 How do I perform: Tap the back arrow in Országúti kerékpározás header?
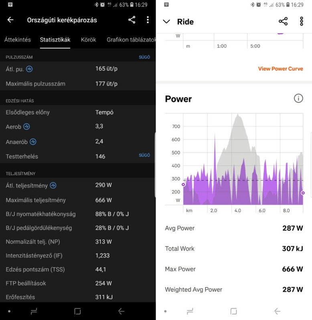[x=10, y=20]
